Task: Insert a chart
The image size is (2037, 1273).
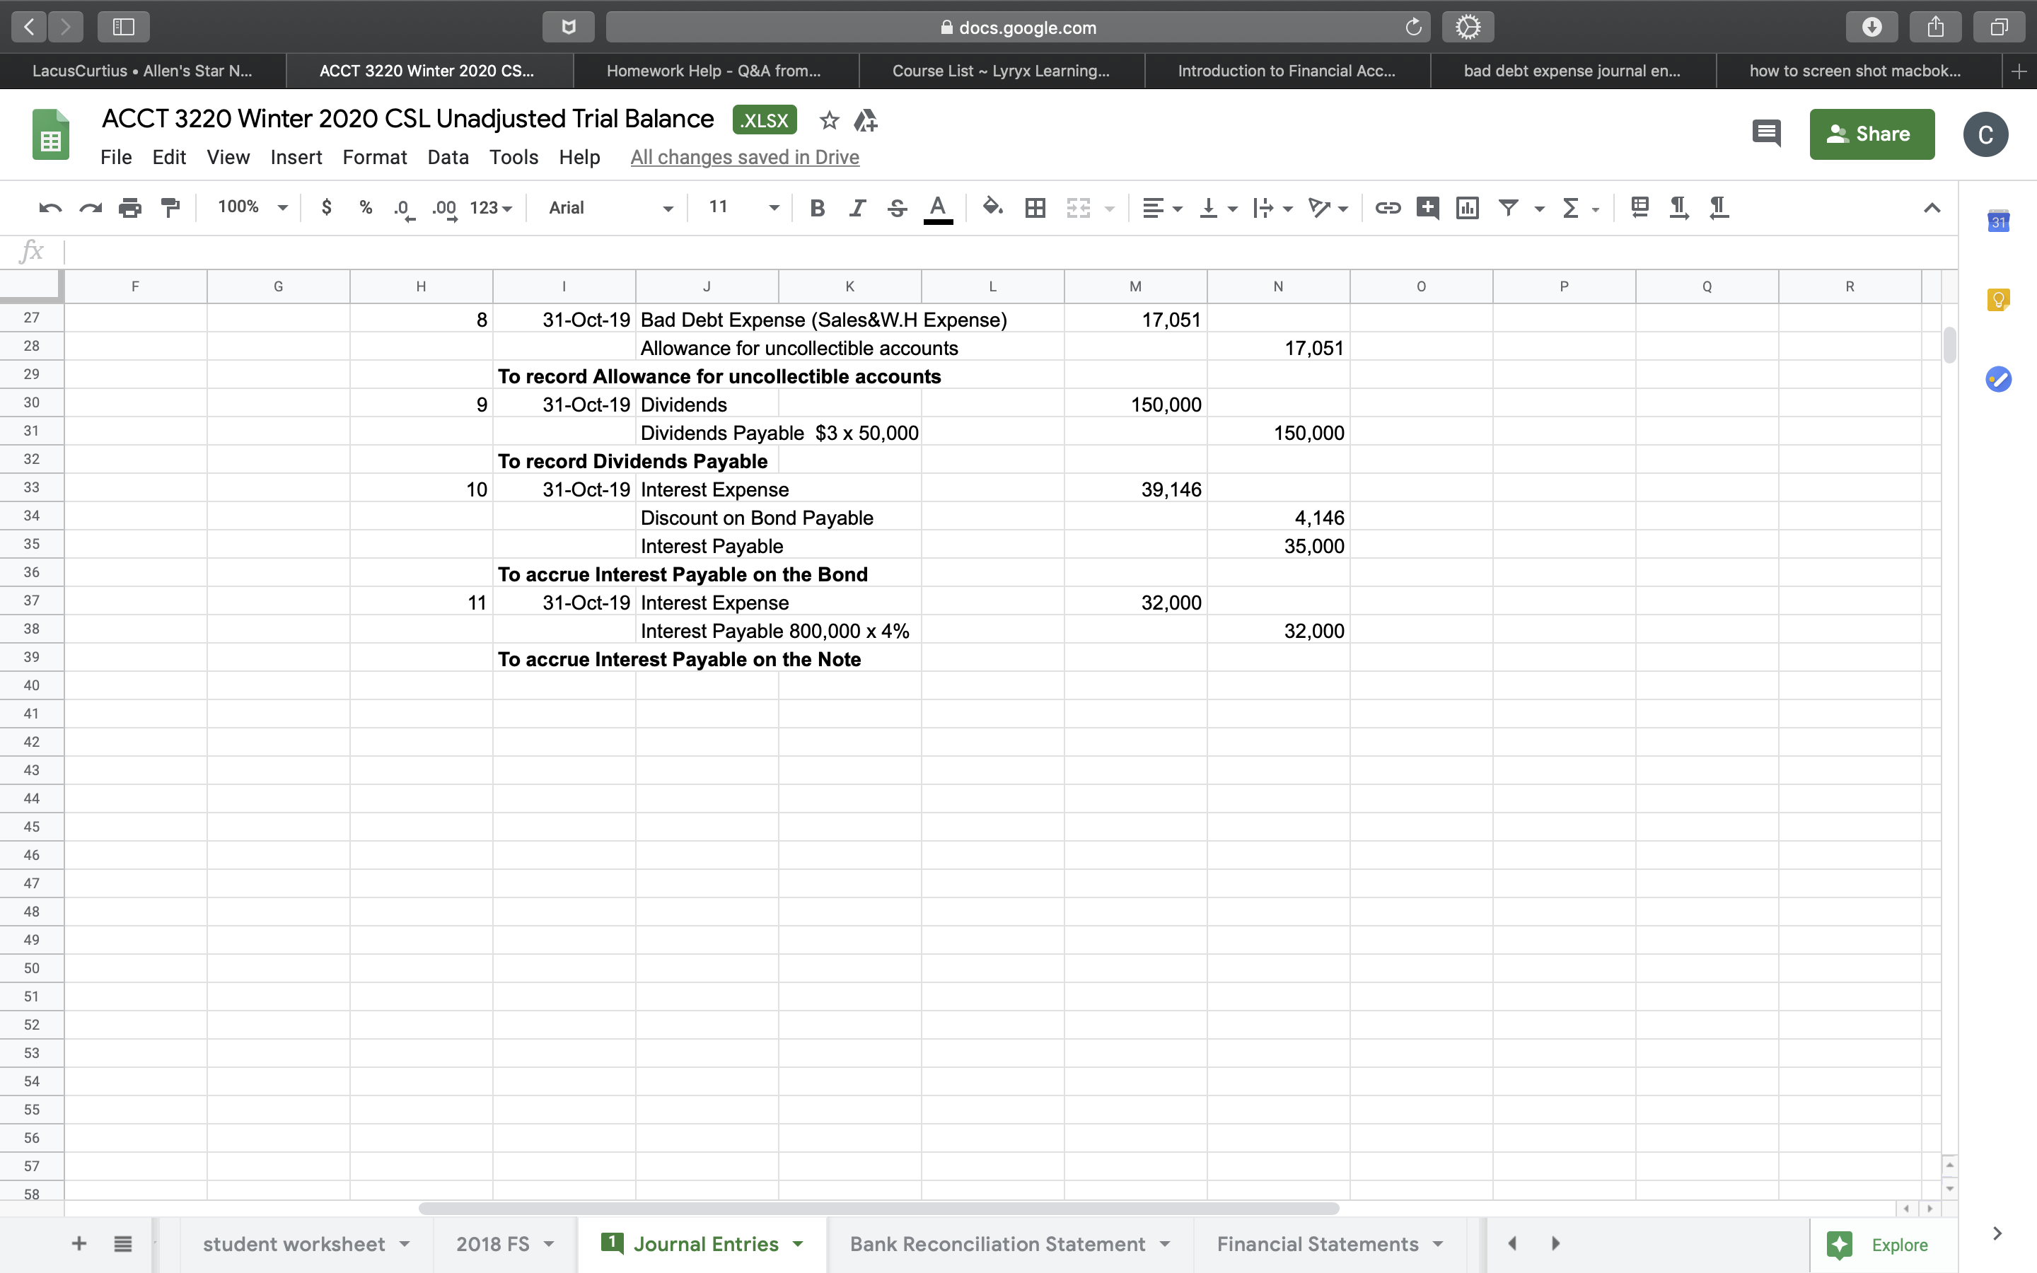Action: [1466, 208]
